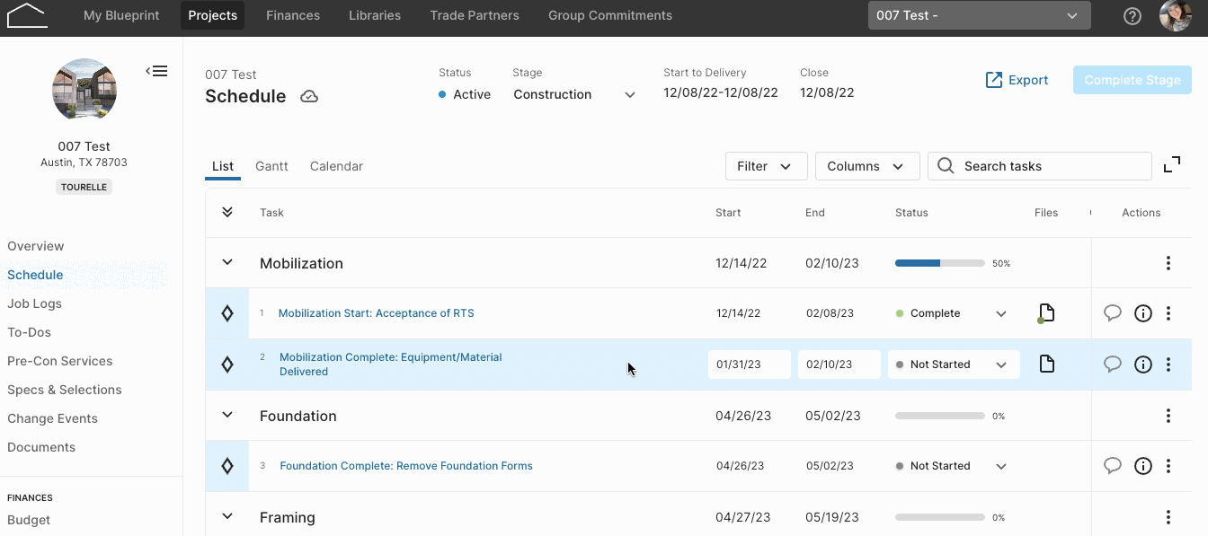Click the cloud sync icon beside Schedule
Image resolution: width=1208 pixels, height=536 pixels.
(x=309, y=96)
